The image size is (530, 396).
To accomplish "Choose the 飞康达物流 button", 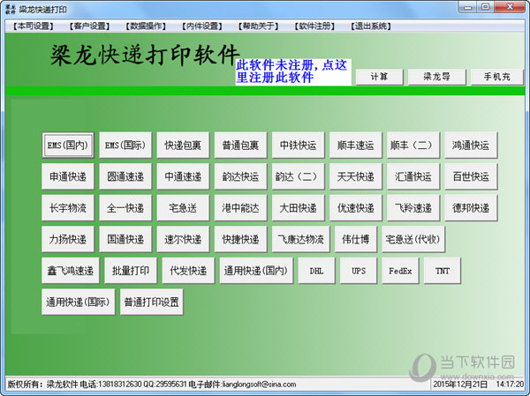I will (301, 239).
